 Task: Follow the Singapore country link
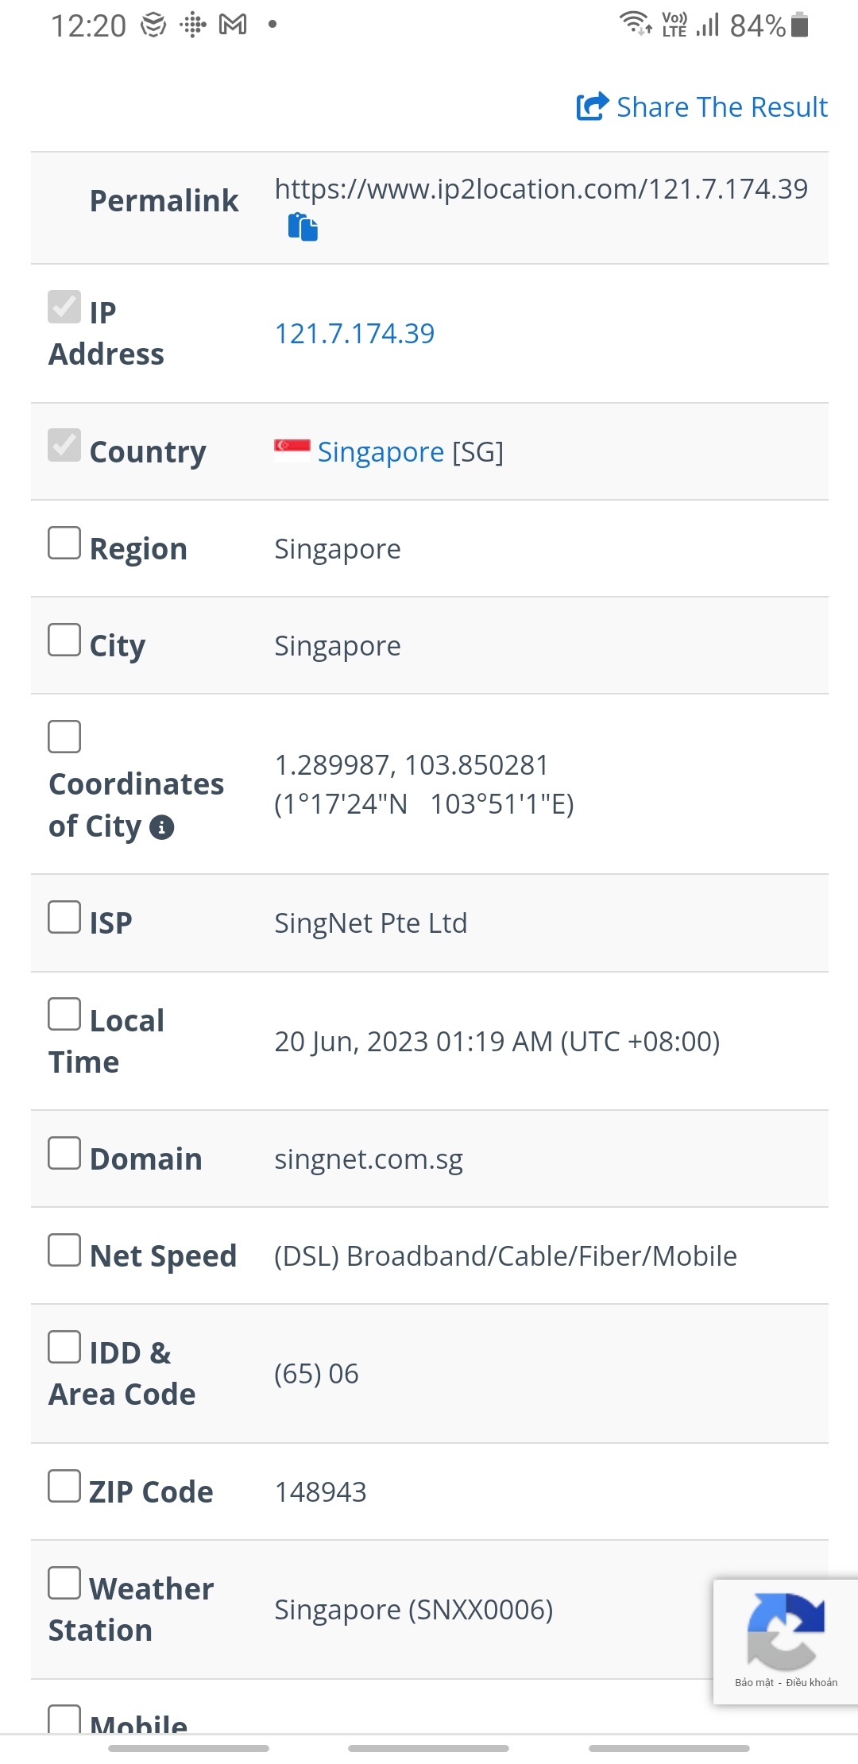381,452
